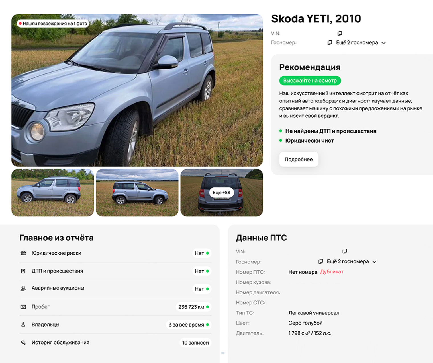The width and height of the screenshot is (433, 363).
Task: Click the Нашли повреждения на 1 фото label
Action: click(53, 24)
